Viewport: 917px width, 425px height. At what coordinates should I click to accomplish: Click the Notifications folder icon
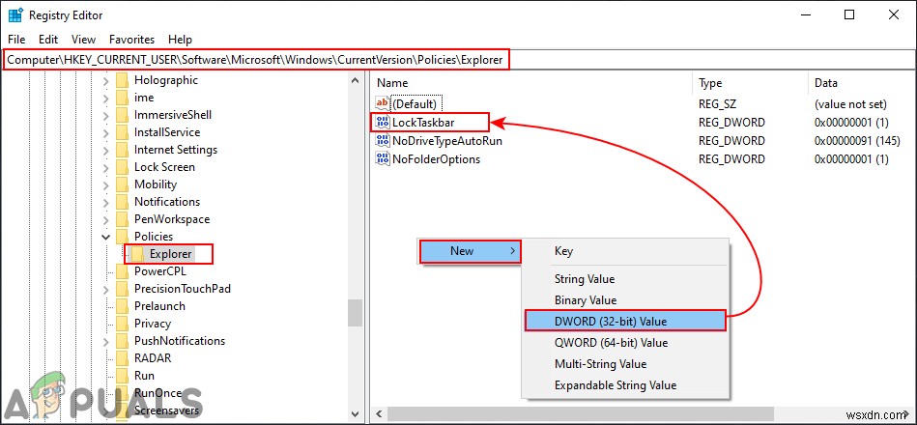tap(122, 202)
